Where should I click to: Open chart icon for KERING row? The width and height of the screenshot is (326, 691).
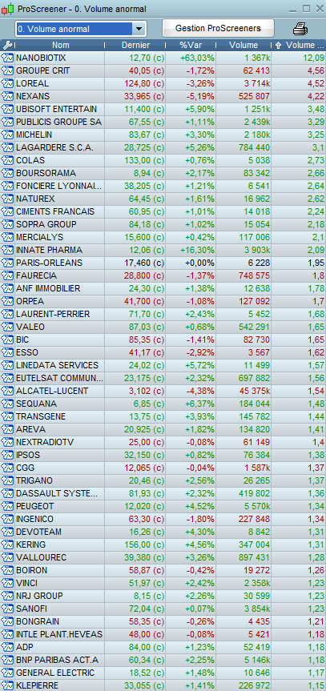7,544
